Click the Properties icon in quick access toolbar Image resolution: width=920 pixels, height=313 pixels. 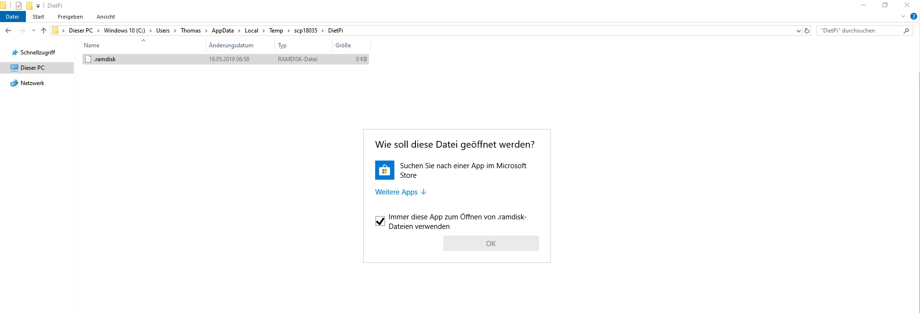(19, 6)
